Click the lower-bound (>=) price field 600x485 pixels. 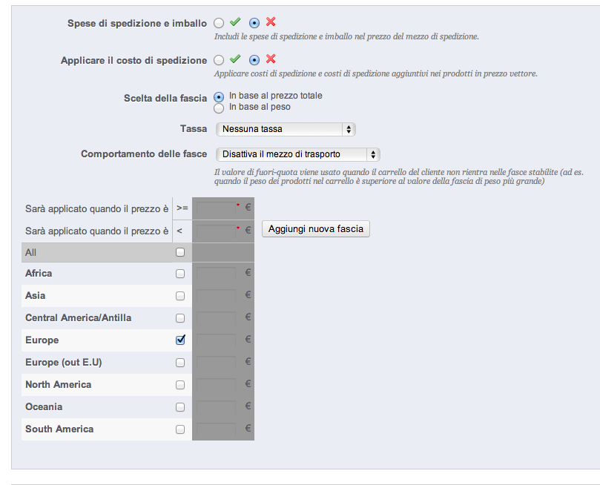(x=217, y=209)
